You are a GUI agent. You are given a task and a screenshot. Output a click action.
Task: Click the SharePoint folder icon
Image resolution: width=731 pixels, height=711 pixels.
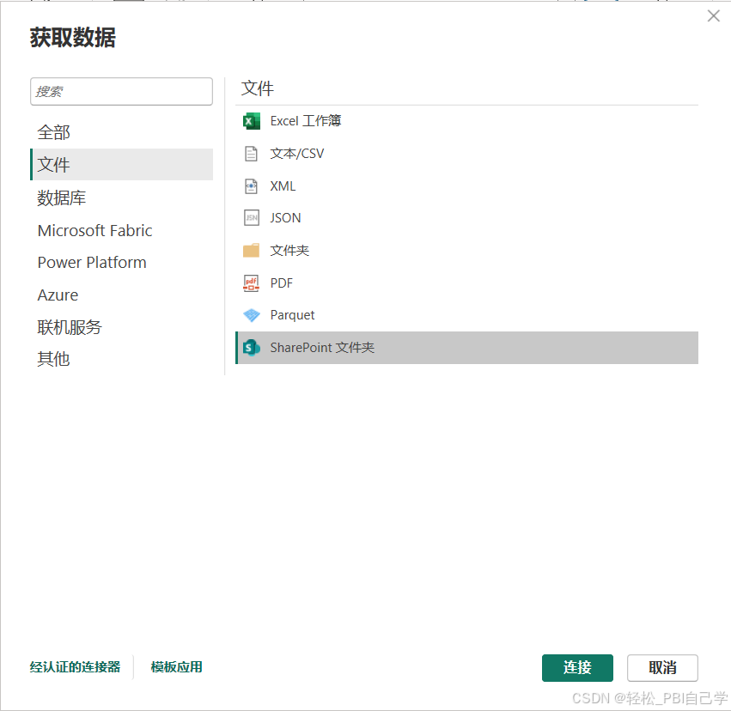pos(252,348)
